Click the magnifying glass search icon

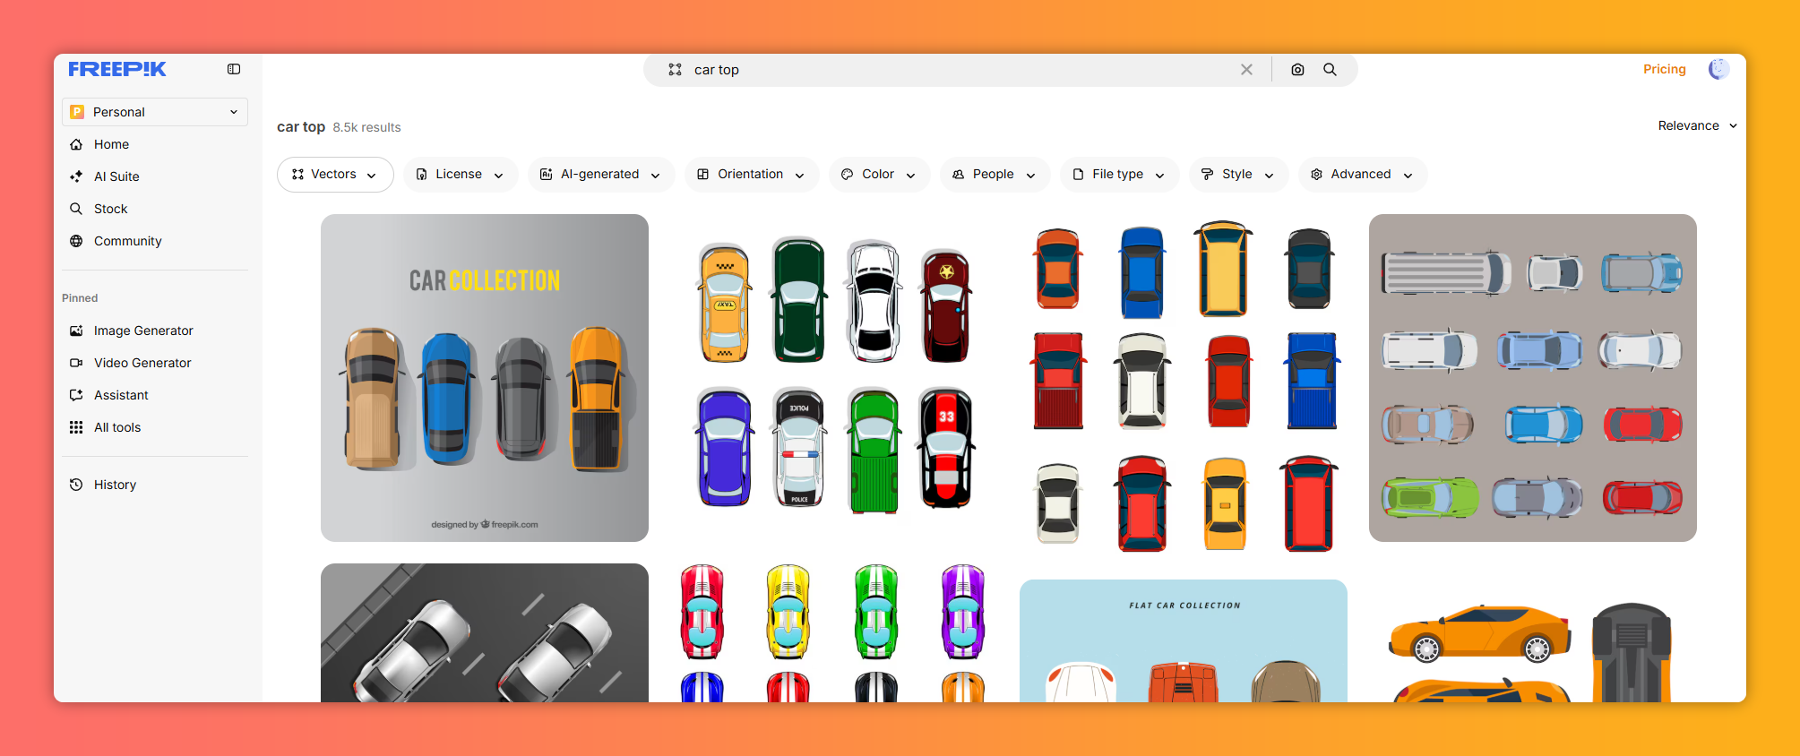tap(1330, 70)
